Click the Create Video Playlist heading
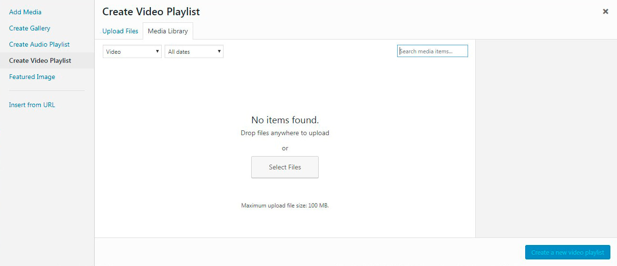Viewport: 617px width, 266px height. pyautogui.click(x=151, y=11)
